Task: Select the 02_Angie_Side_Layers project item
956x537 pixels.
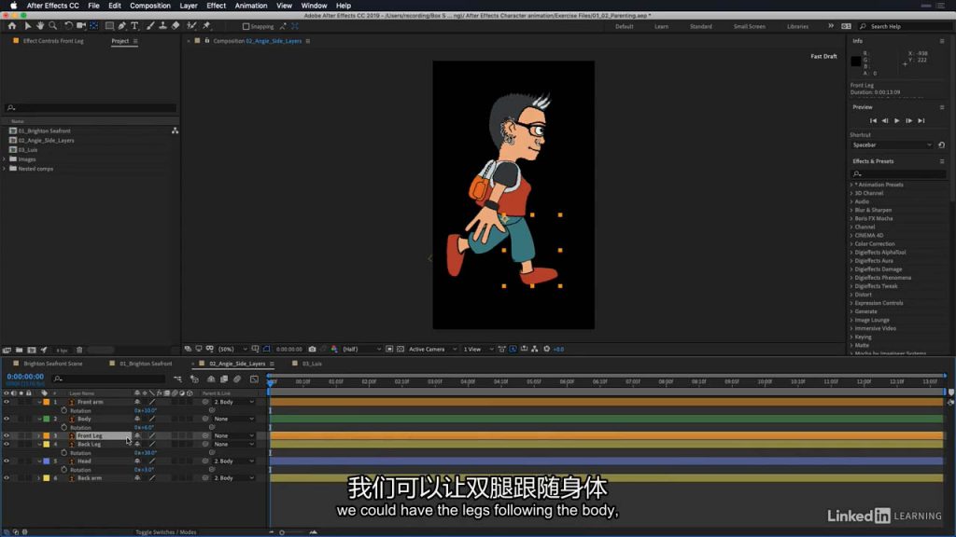Action: (x=47, y=140)
